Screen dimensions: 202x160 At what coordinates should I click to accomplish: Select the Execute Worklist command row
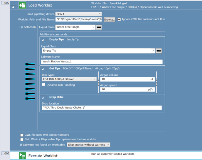point(106,156)
